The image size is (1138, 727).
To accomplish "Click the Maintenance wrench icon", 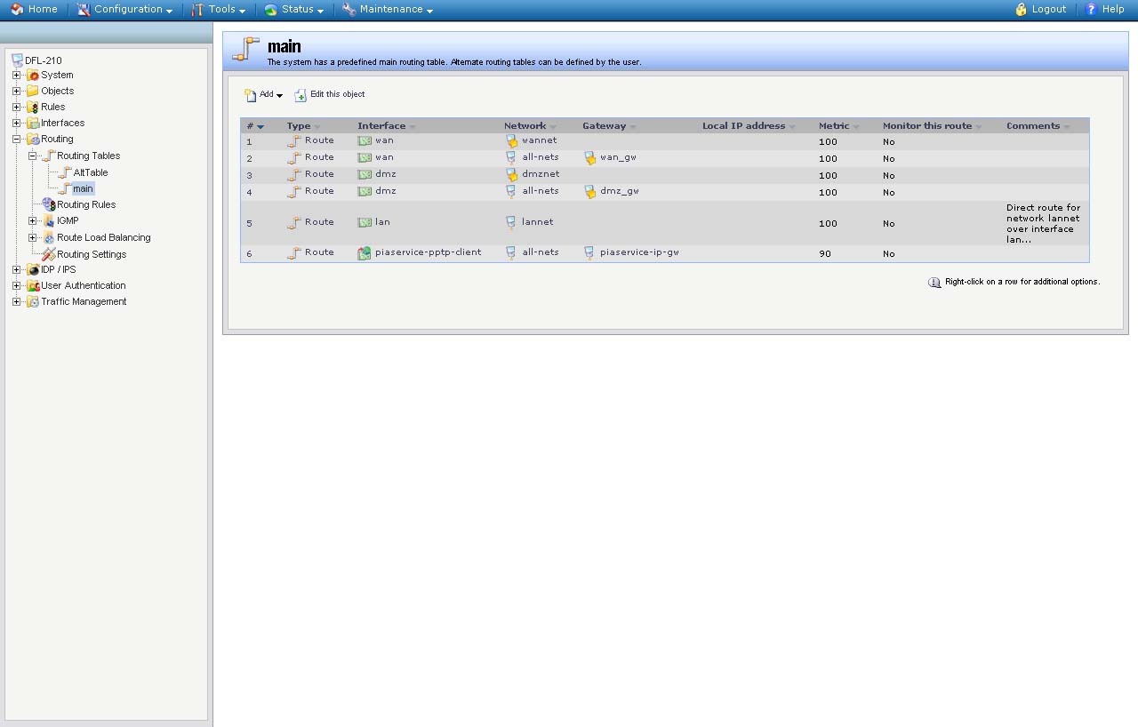I will (349, 9).
